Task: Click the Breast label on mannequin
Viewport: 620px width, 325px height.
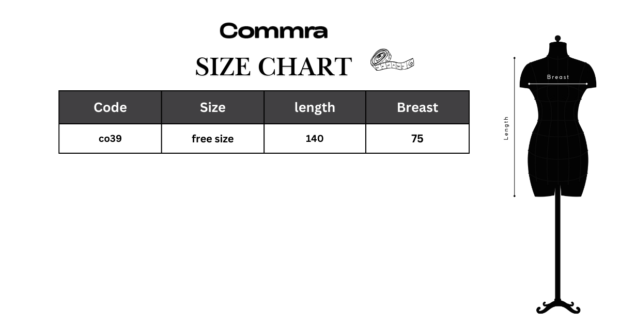Action: click(x=558, y=77)
